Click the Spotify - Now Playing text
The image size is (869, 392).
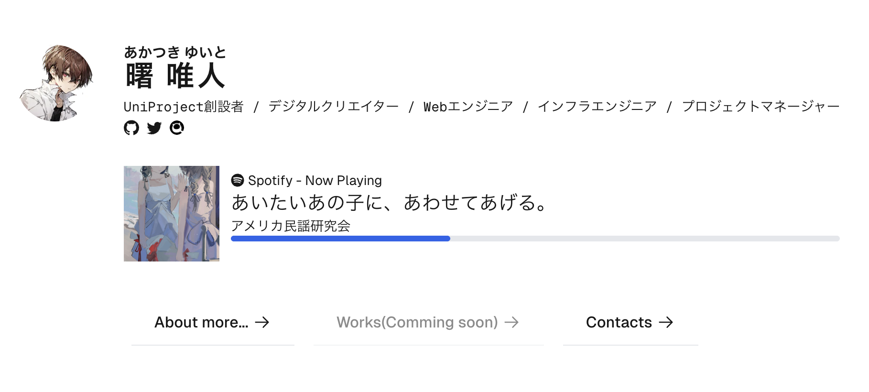click(315, 180)
